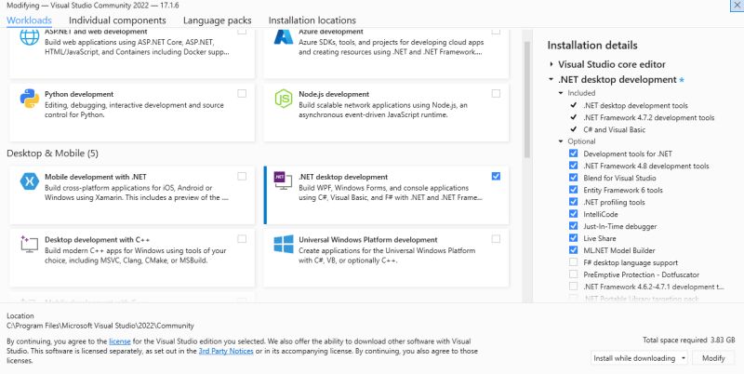Check .NET Framework 4.6.2-4.7.1 development tools
Image resolution: width=744 pixels, height=374 pixels.
click(x=573, y=287)
